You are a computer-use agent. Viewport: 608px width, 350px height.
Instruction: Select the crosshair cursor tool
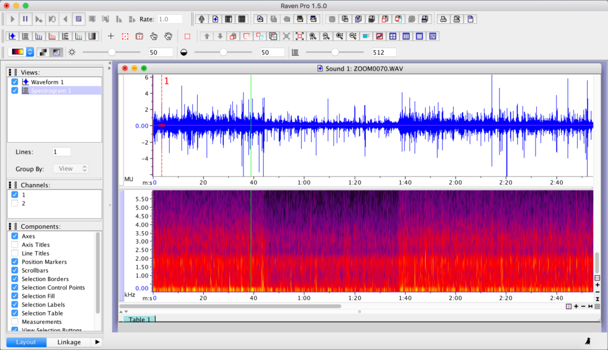pyautogui.click(x=111, y=36)
